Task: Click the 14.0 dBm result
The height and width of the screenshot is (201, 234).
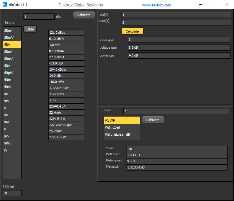Action: [x=66, y=76]
